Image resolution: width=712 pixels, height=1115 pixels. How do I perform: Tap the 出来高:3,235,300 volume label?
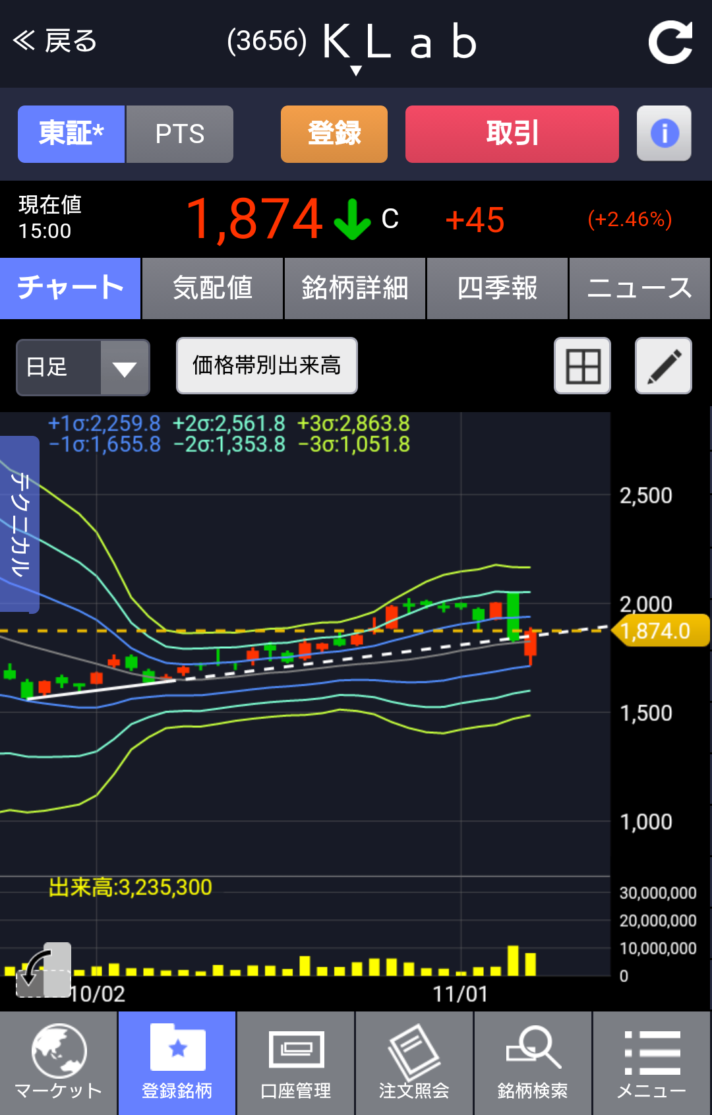(131, 888)
